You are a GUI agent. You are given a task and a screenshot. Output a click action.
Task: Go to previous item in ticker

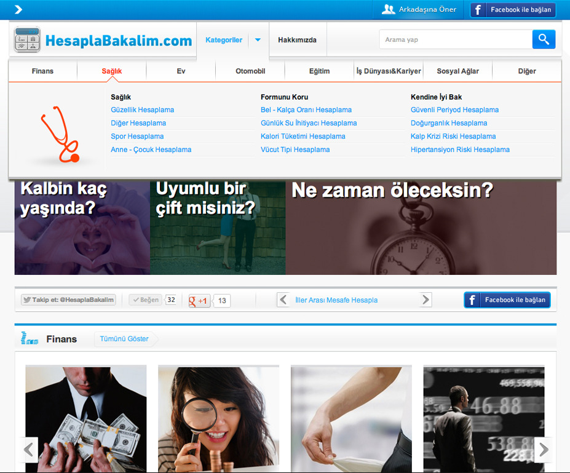point(283,300)
